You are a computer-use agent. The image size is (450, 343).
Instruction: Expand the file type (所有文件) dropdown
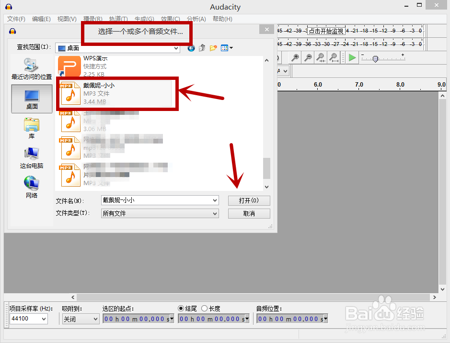click(x=215, y=213)
